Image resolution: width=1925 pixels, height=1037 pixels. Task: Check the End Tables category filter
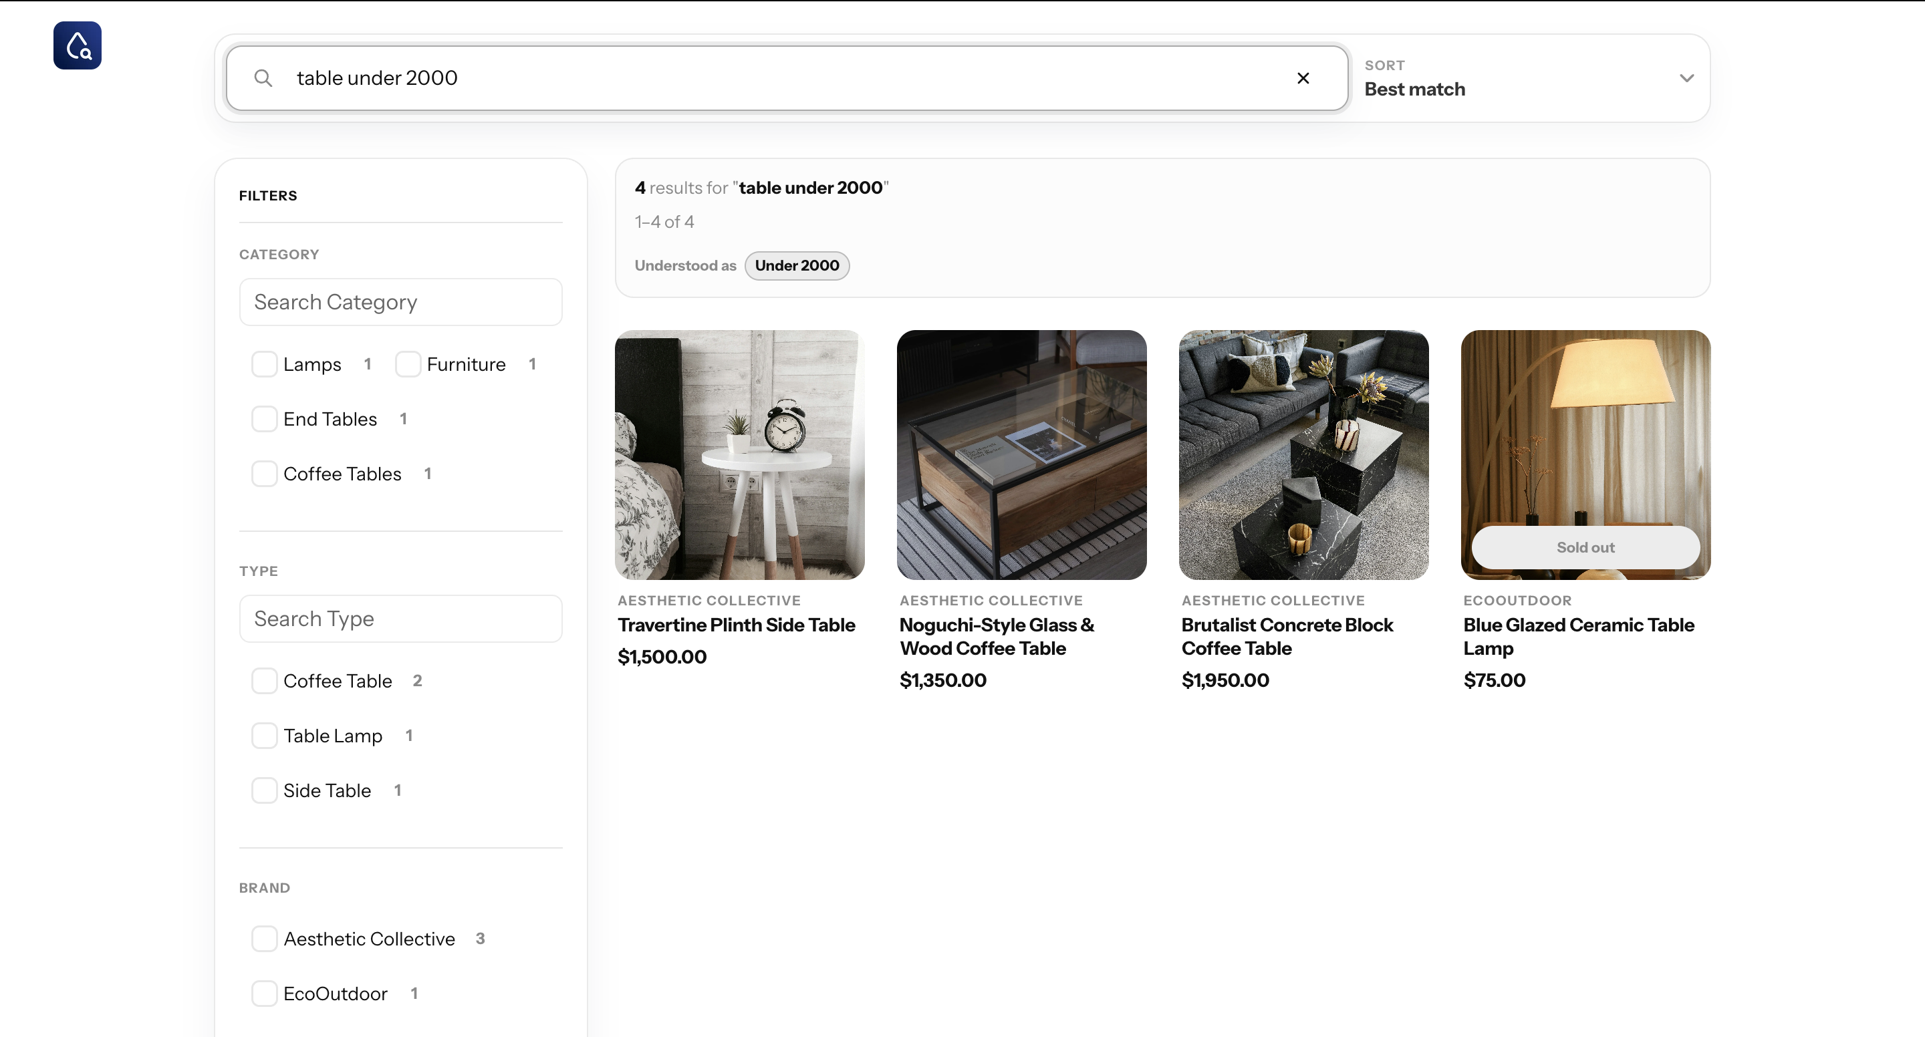click(x=264, y=419)
